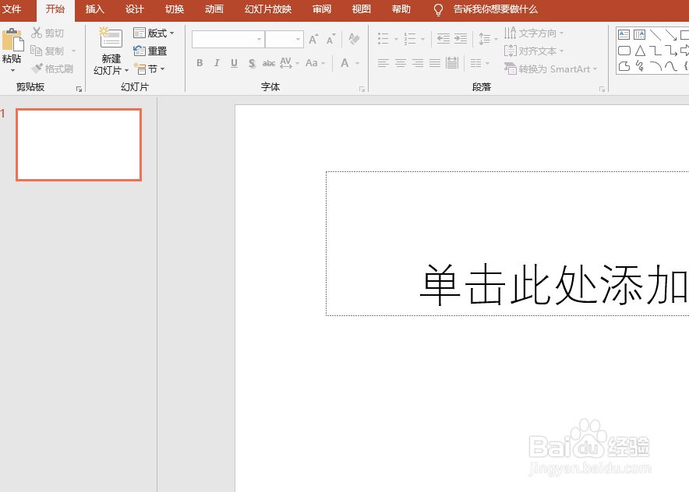The width and height of the screenshot is (689, 492).
Task: Open the Numbering list dropdown
Action: coord(422,39)
